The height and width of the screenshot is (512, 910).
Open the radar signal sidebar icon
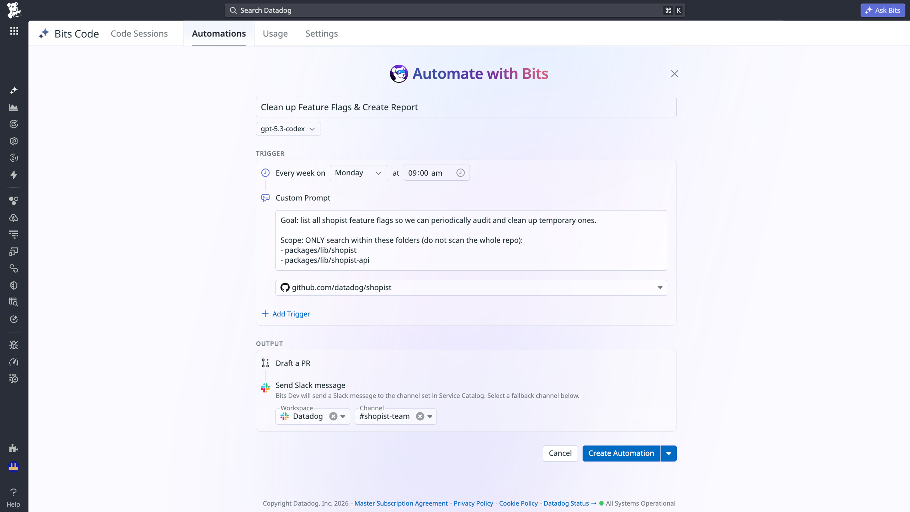(x=14, y=158)
